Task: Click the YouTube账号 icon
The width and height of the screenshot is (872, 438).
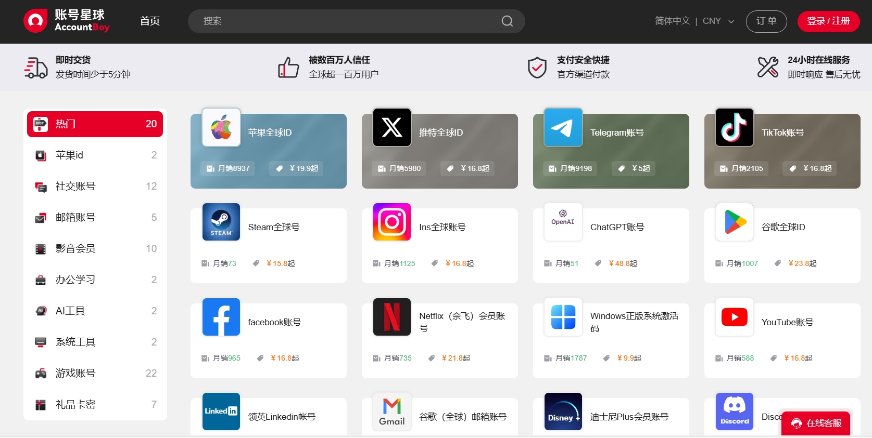Action: coord(735,317)
